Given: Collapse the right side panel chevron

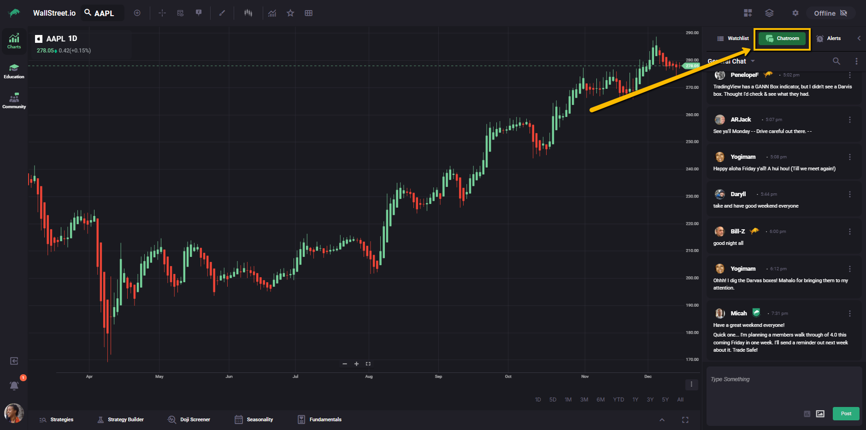Looking at the screenshot, I should (x=859, y=38).
